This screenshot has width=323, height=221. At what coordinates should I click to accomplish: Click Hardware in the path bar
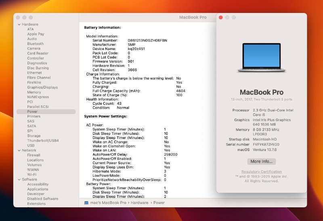[139, 203]
